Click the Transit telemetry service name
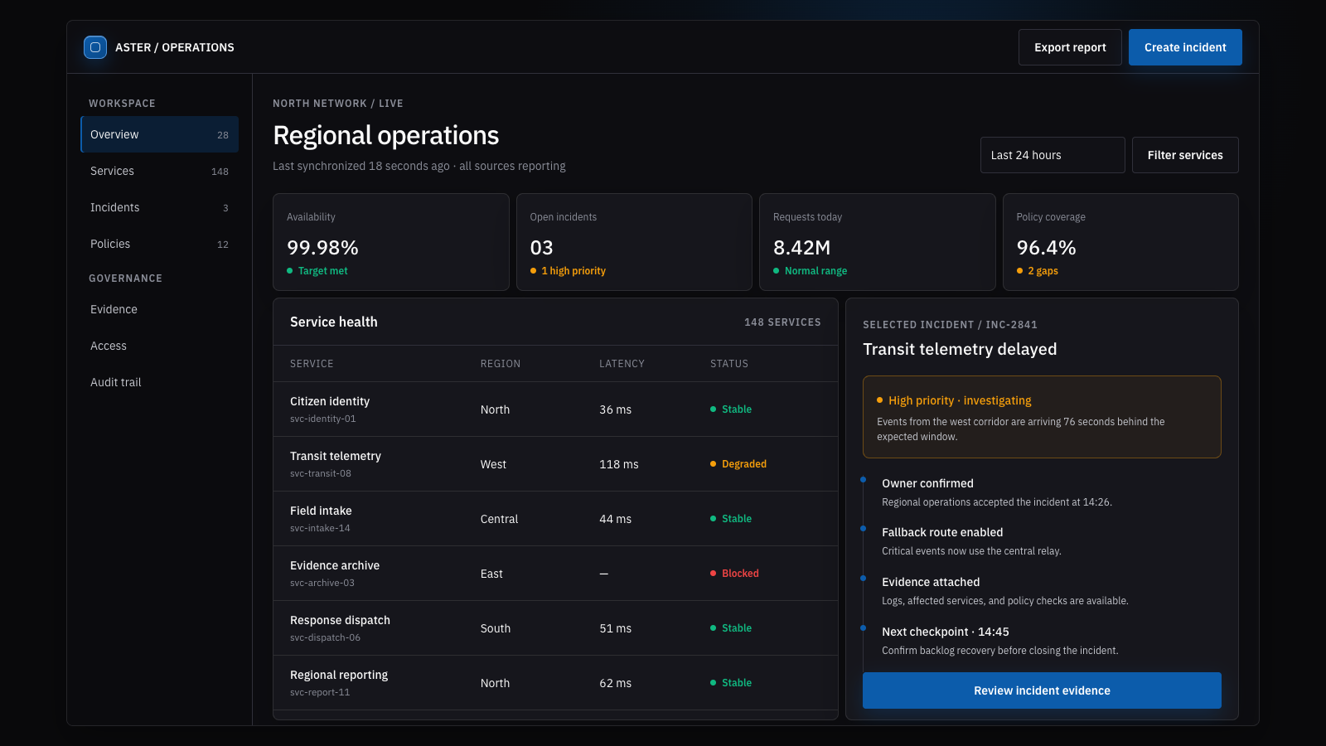The width and height of the screenshot is (1326, 746). (x=336, y=456)
